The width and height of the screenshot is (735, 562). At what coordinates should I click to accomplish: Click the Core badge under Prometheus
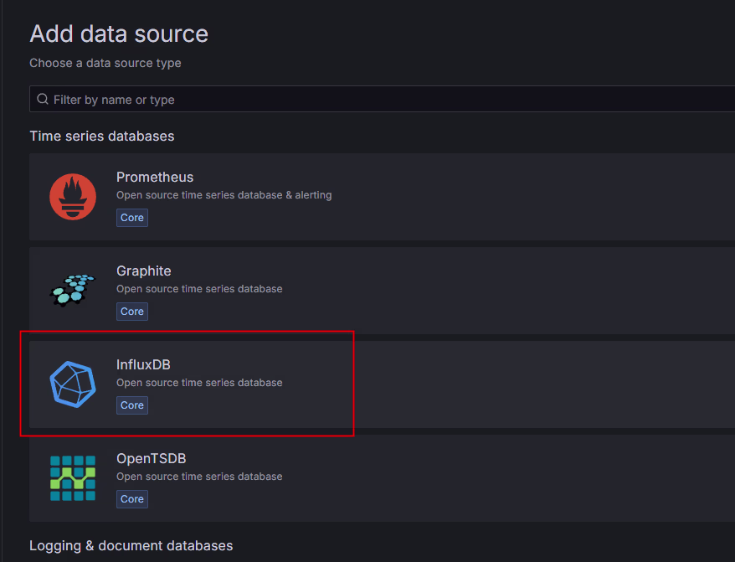(x=132, y=218)
